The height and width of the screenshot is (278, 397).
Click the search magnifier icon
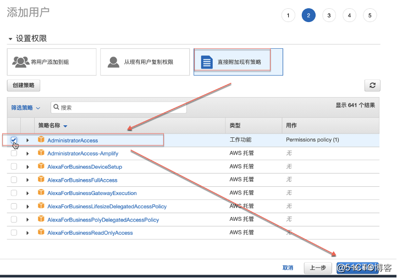[x=56, y=107]
